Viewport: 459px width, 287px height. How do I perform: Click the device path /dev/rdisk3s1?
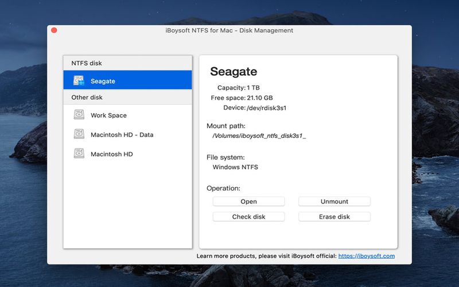coord(267,108)
